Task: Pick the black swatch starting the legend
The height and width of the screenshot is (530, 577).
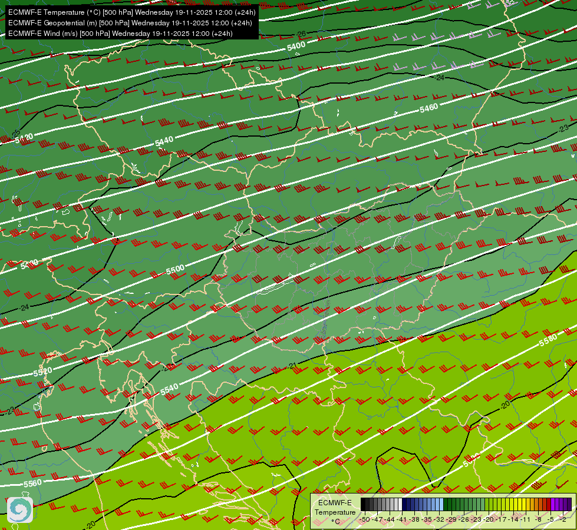Action: pyautogui.click(x=363, y=504)
